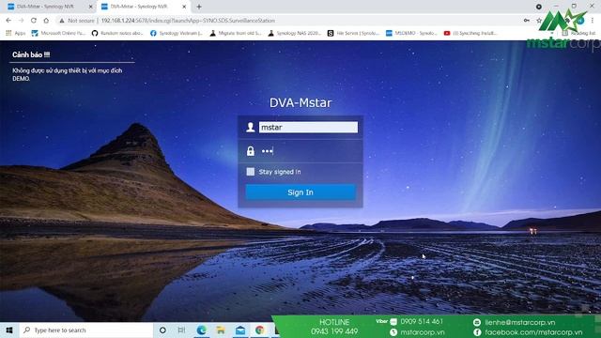
Task: Go back in browser history
Action: pos(8,21)
